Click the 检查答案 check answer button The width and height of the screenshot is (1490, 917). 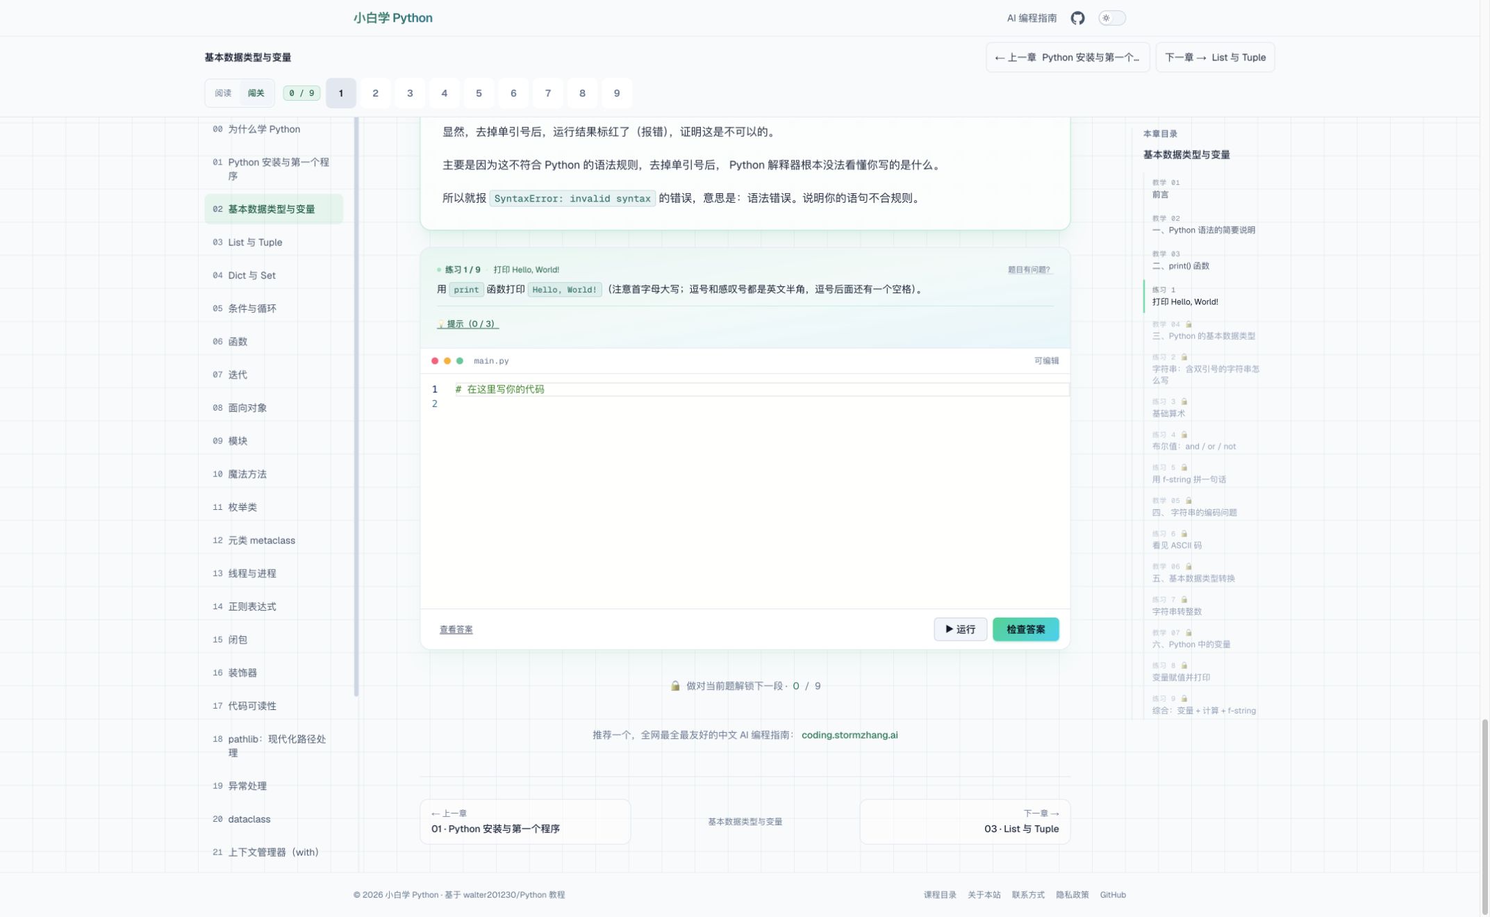[1025, 629]
